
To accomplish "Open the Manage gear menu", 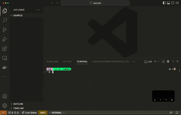I will 5,106.
